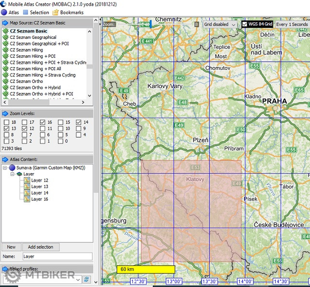The image size is (310, 287).
Task: Toggle the WGS 84 Grid checkbox
Action: click(245, 24)
